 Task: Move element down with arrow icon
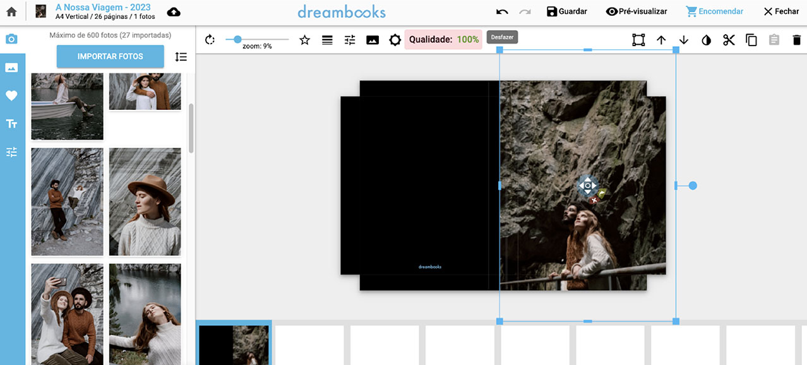(683, 40)
